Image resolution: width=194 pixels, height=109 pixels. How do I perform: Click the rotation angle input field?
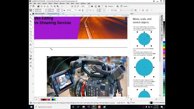pyautogui.click(x=72, y=10)
